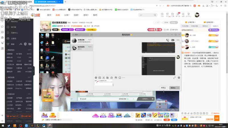Click the phone/shake icon in chat toolbar

click(120, 78)
